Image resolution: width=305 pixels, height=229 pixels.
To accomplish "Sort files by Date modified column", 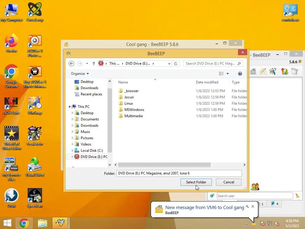I will 207,82.
